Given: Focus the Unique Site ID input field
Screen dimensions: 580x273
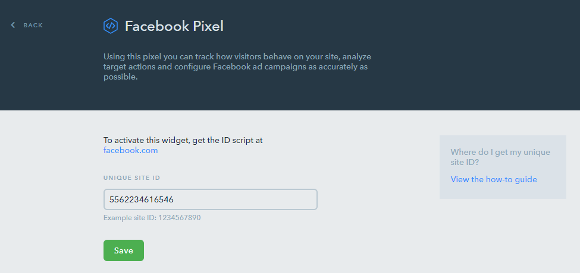Looking at the screenshot, I should point(211,199).
